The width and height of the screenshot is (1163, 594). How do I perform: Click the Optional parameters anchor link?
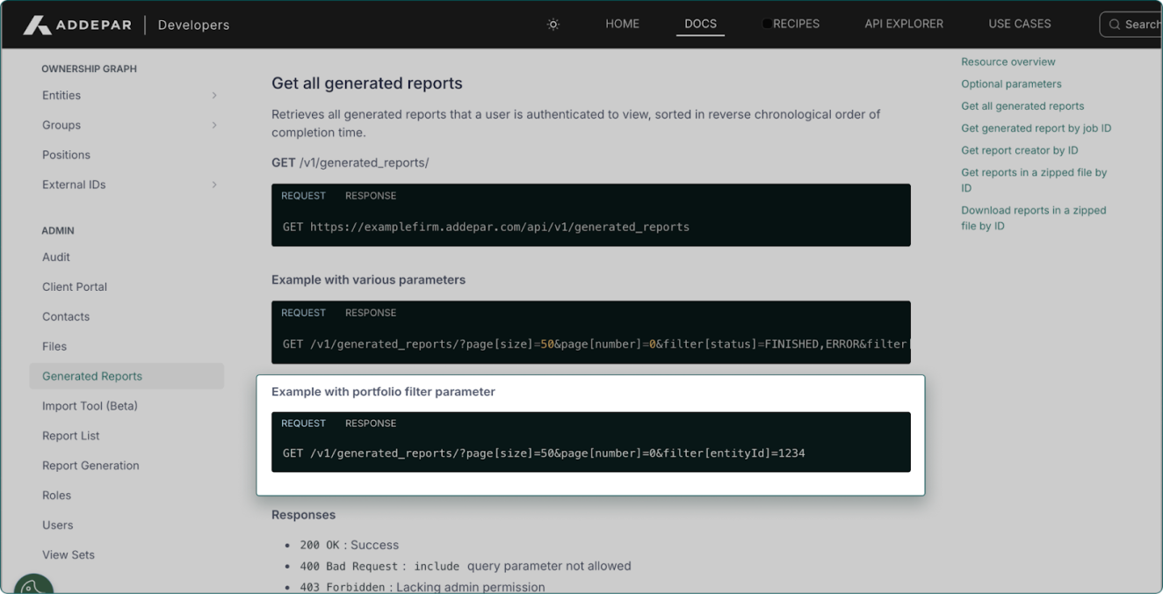tap(1011, 84)
